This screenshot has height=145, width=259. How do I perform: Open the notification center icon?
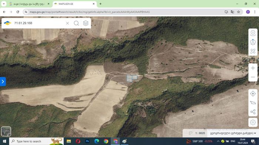point(253,141)
